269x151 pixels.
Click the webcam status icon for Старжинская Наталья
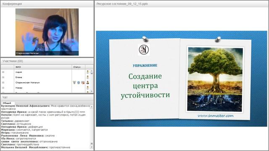click(x=79, y=83)
